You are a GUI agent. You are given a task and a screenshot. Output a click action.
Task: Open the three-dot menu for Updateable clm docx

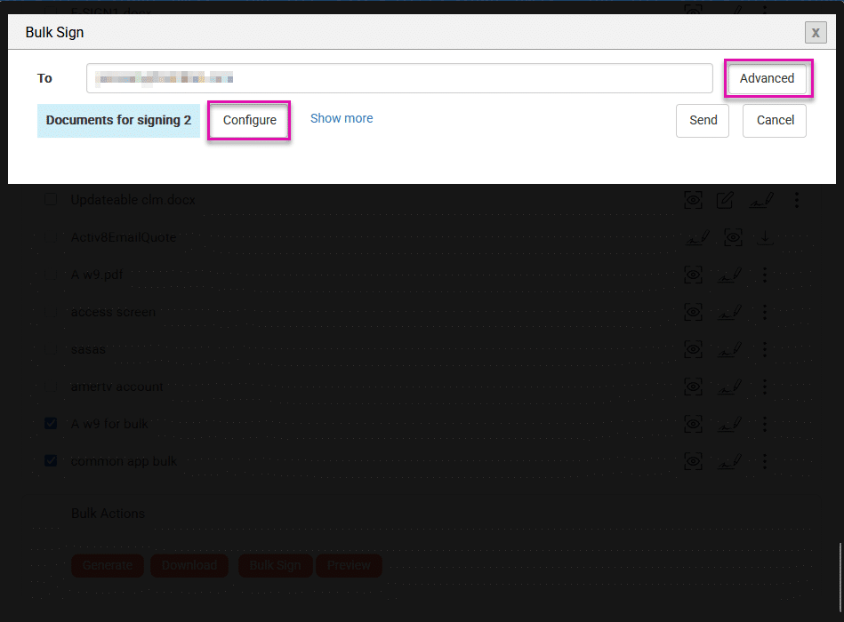(x=796, y=200)
